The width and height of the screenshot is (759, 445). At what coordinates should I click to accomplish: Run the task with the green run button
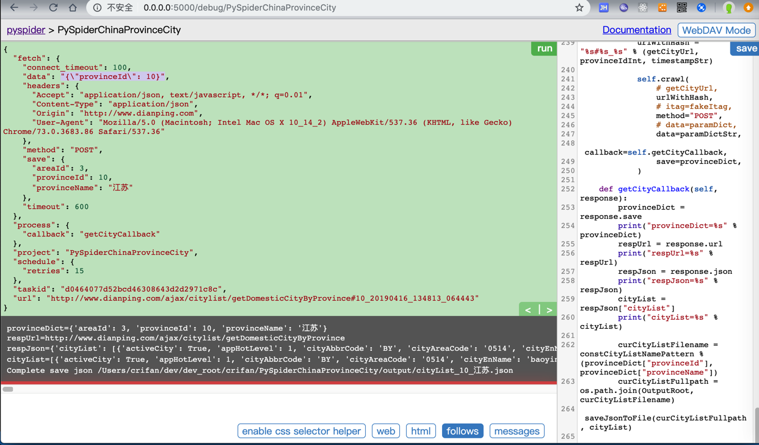[544, 49]
